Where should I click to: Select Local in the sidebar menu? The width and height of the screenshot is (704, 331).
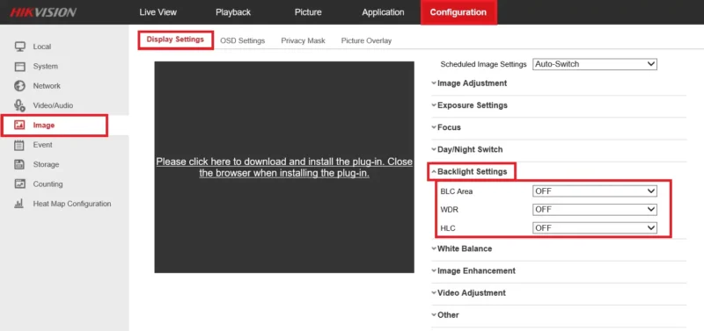pos(41,47)
